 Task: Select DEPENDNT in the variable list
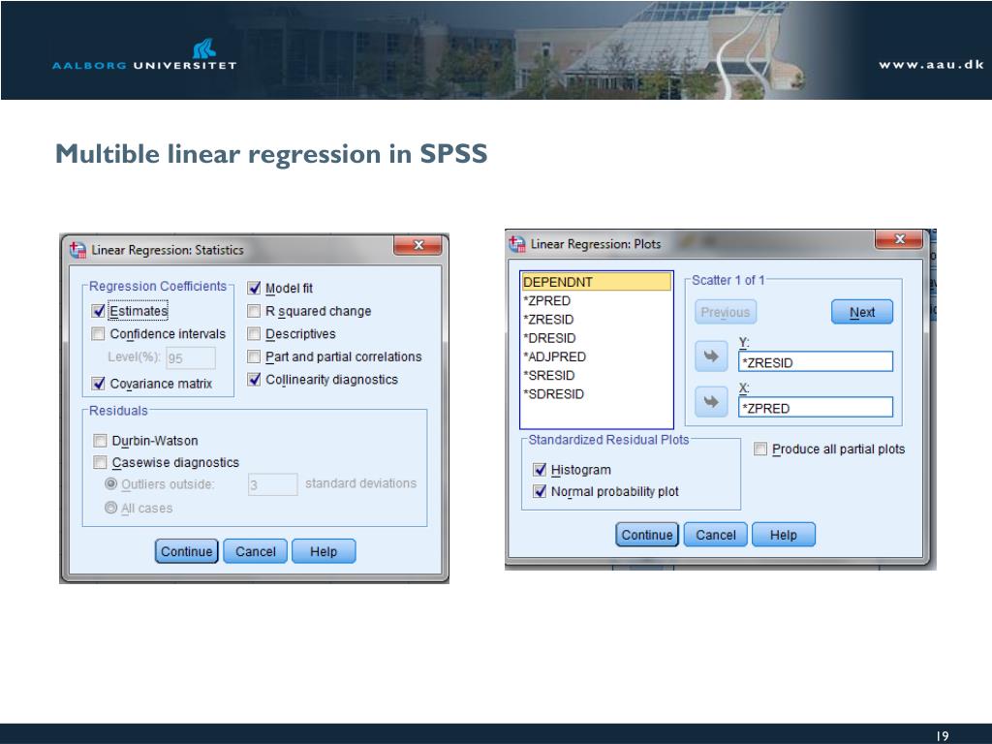tap(597, 282)
